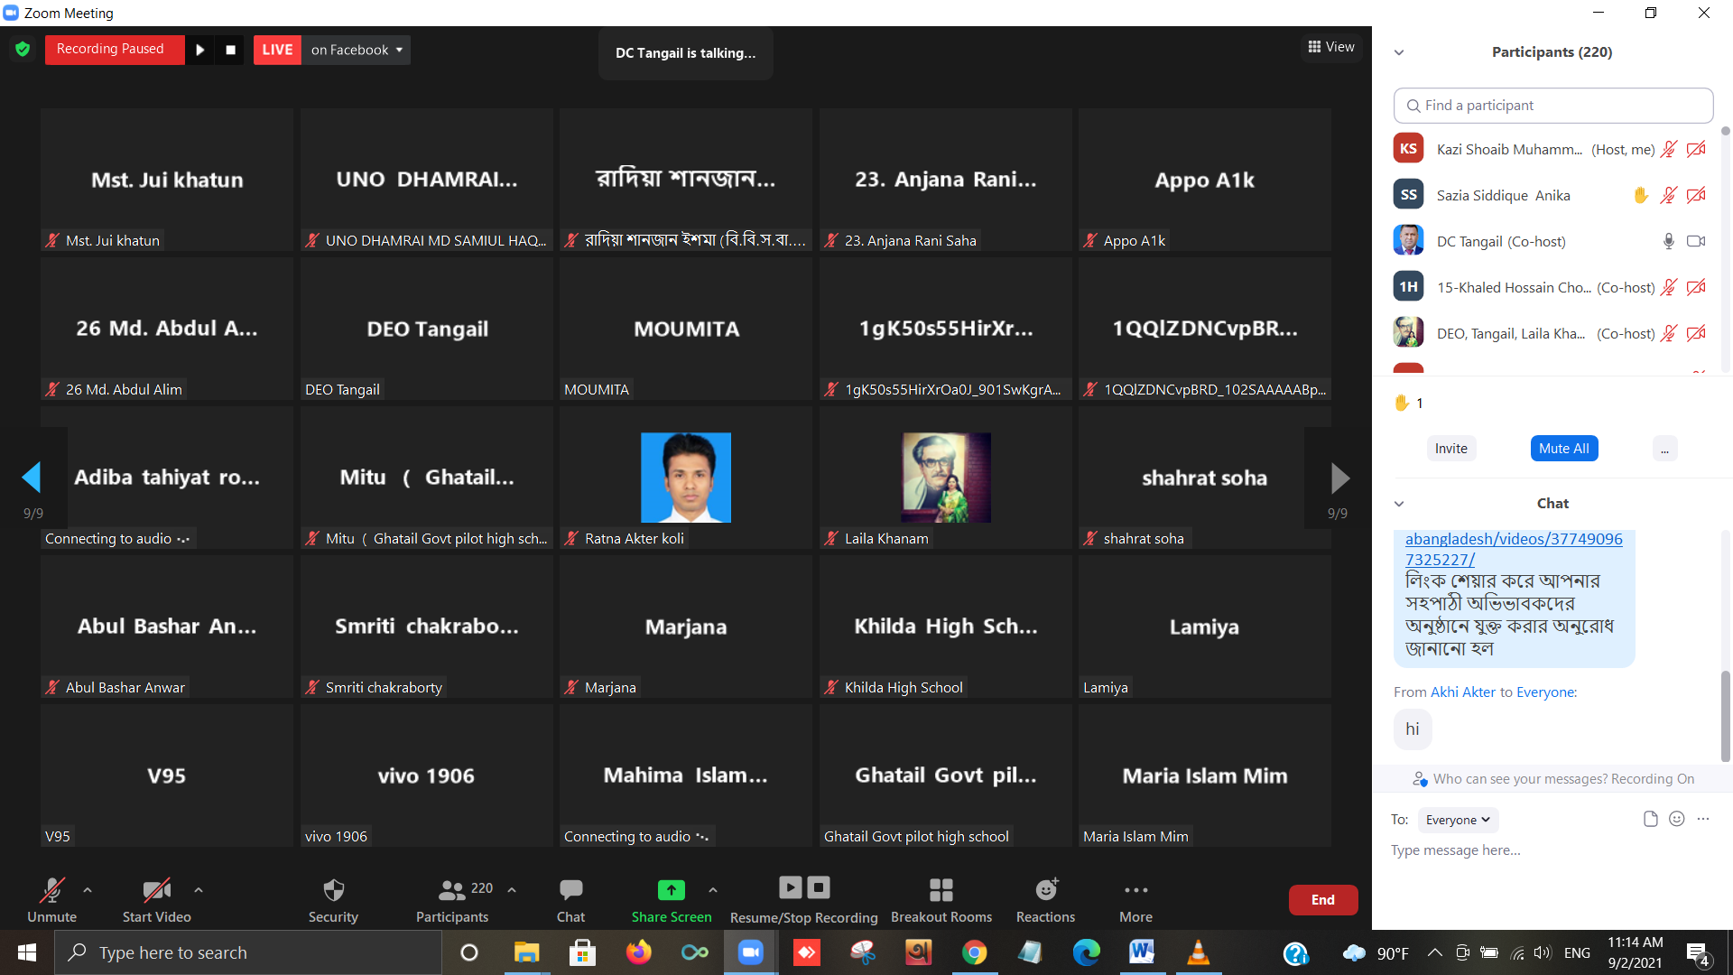Click the Stop Recording square icon in toolbar

(x=819, y=887)
